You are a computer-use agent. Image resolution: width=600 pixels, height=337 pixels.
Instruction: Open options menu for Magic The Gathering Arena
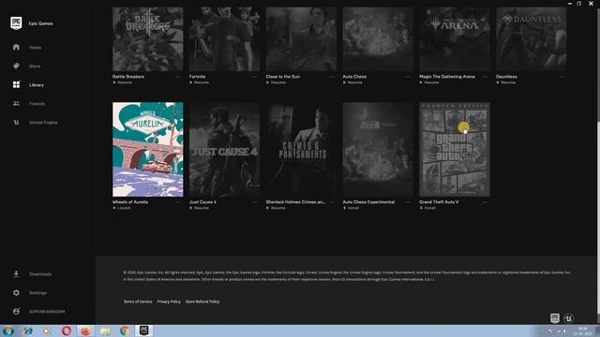pos(485,77)
